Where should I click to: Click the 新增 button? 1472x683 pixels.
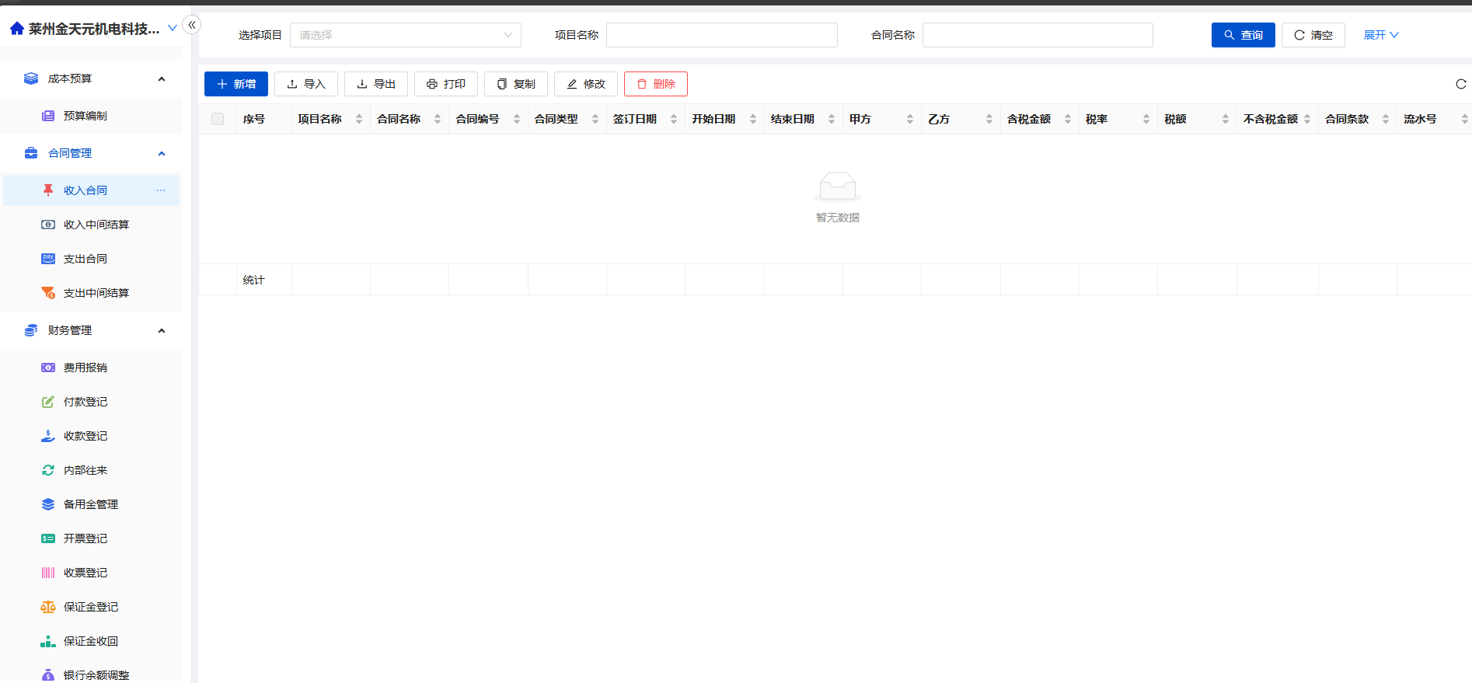pyautogui.click(x=236, y=84)
